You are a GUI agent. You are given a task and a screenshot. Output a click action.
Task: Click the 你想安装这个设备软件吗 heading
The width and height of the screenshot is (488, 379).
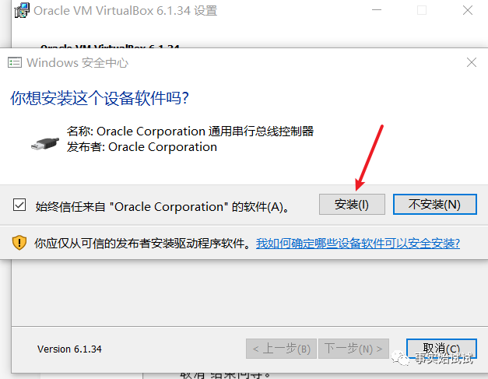(x=100, y=98)
